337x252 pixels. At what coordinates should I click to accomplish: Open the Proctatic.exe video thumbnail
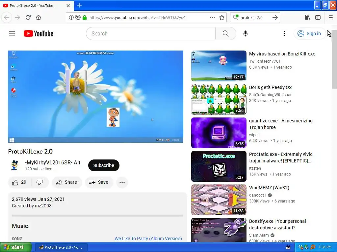tap(219, 166)
